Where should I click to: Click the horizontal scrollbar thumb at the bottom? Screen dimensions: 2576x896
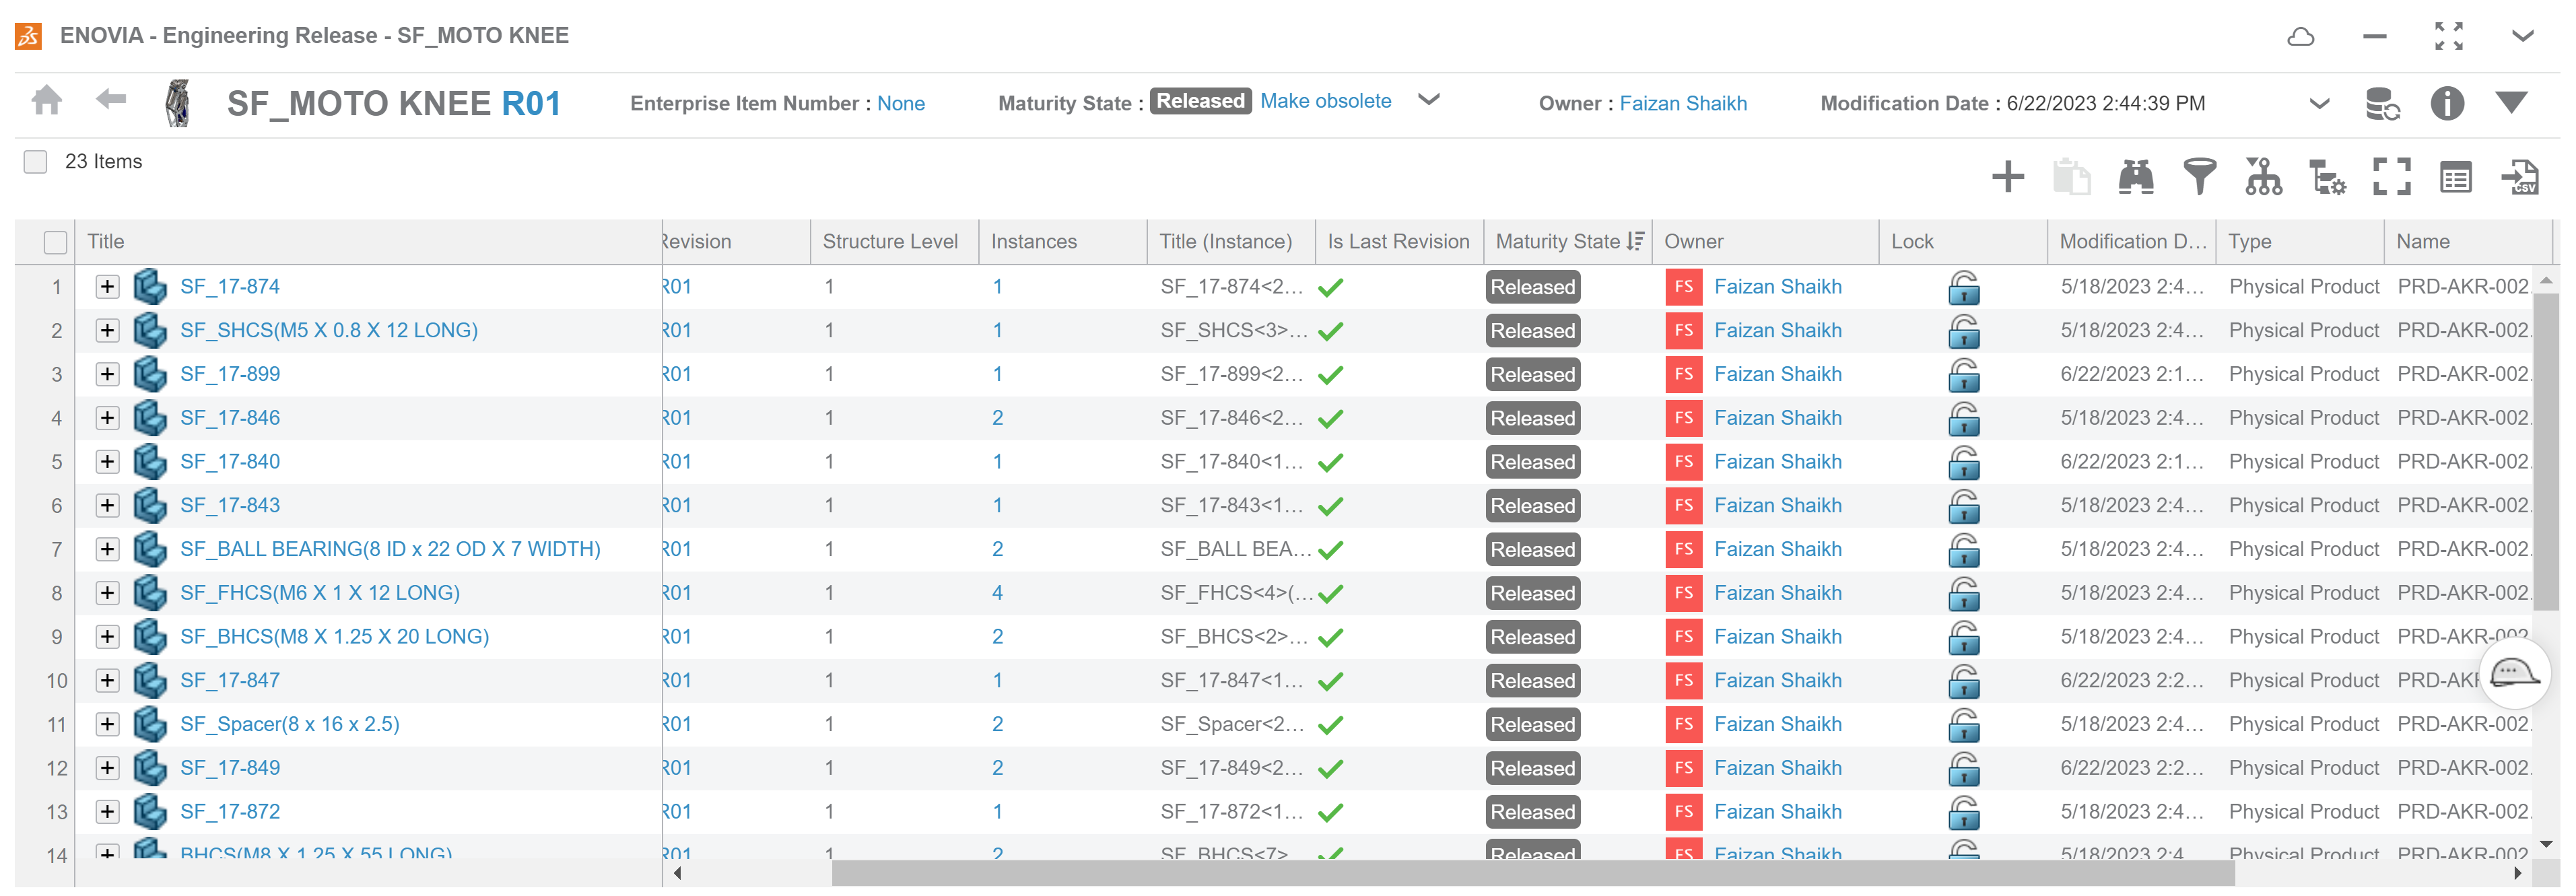coord(1532,874)
